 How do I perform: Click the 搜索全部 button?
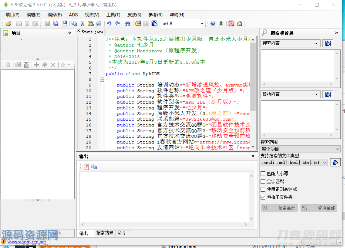click(279, 208)
